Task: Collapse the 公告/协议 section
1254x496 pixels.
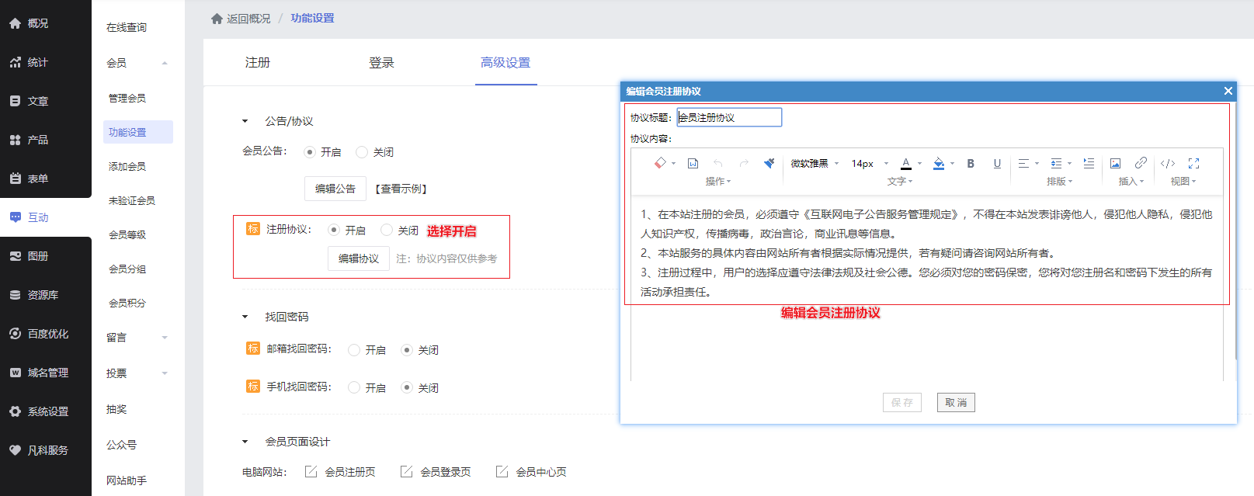Action: pos(245,121)
